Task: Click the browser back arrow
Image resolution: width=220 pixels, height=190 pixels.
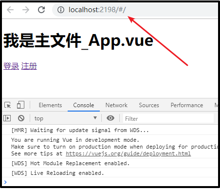Action: click(10, 10)
